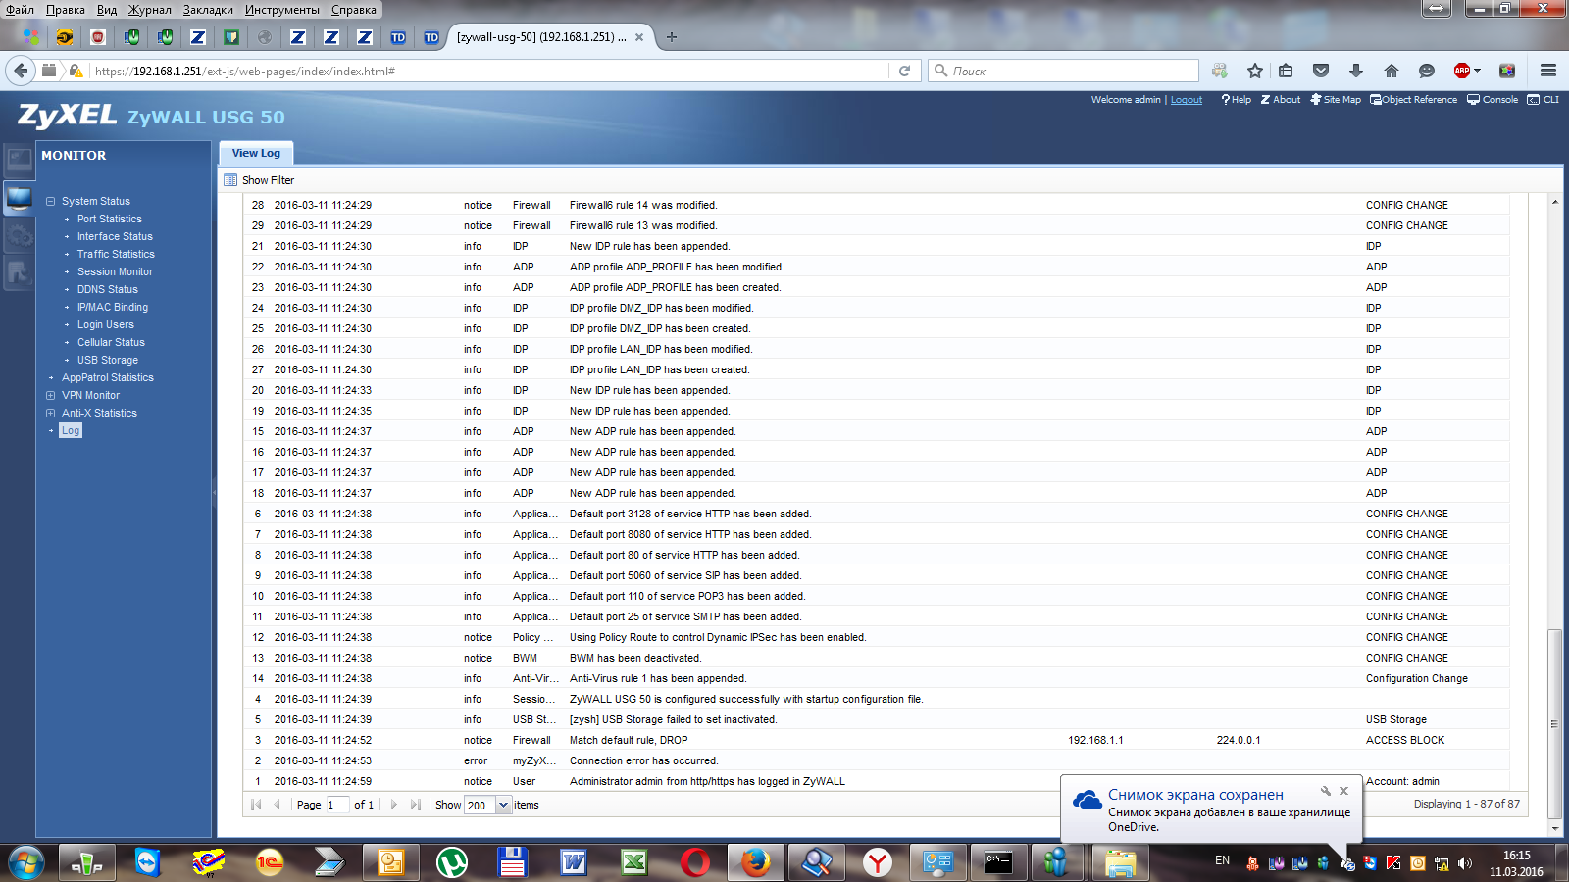This screenshot has height=882, width=1569.
Task: Open Help in the ZyWALL header
Action: tap(1236, 100)
